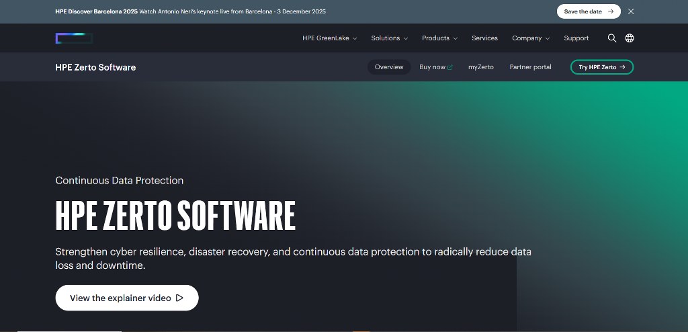Image resolution: width=688 pixels, height=332 pixels.
Task: Open the Services nav item
Action: 484,38
